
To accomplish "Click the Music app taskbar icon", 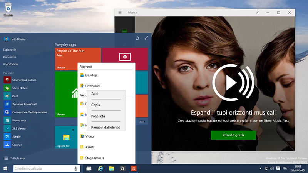I will (134, 168).
